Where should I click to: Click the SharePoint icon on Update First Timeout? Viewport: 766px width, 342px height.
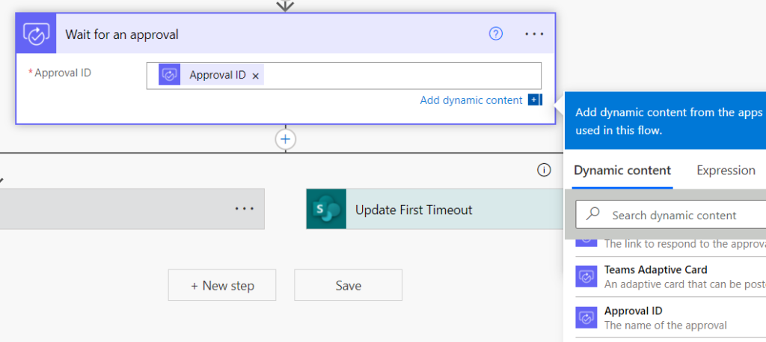coord(326,210)
